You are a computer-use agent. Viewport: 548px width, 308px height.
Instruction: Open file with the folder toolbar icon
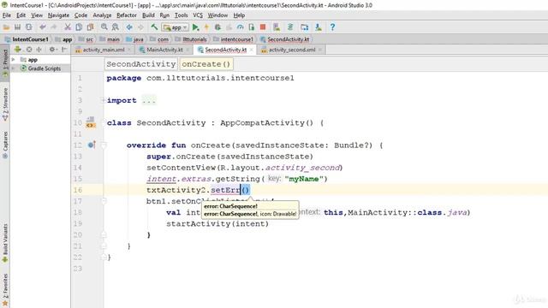[6, 27]
